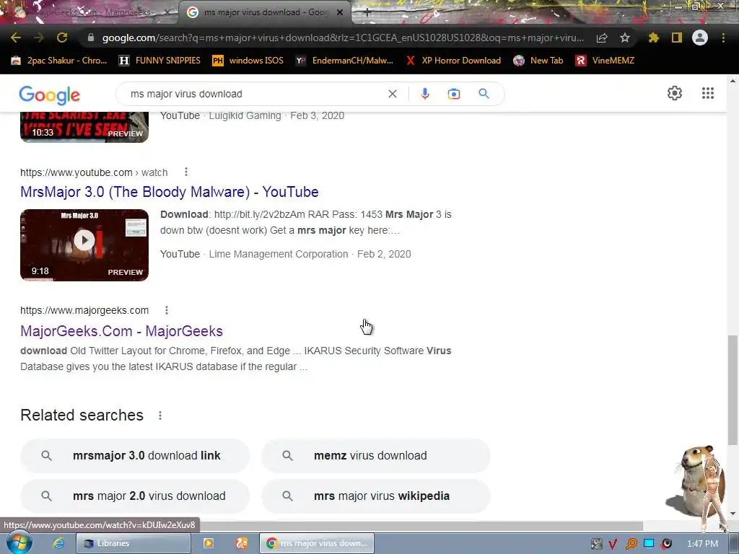Search by image with camera icon

(x=454, y=94)
